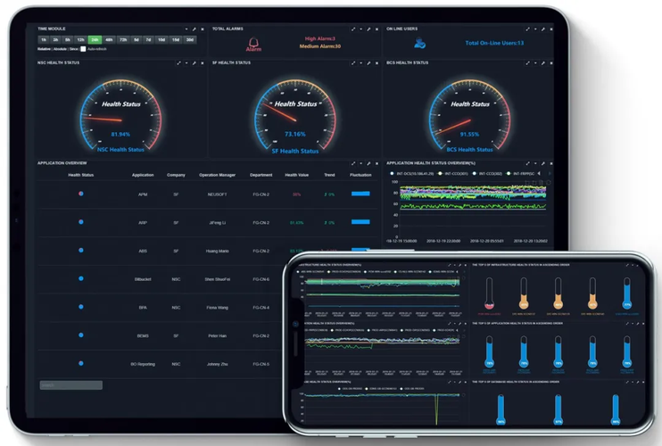Click blue thermometer in phone infrastructure top-5 panel

tap(627, 293)
